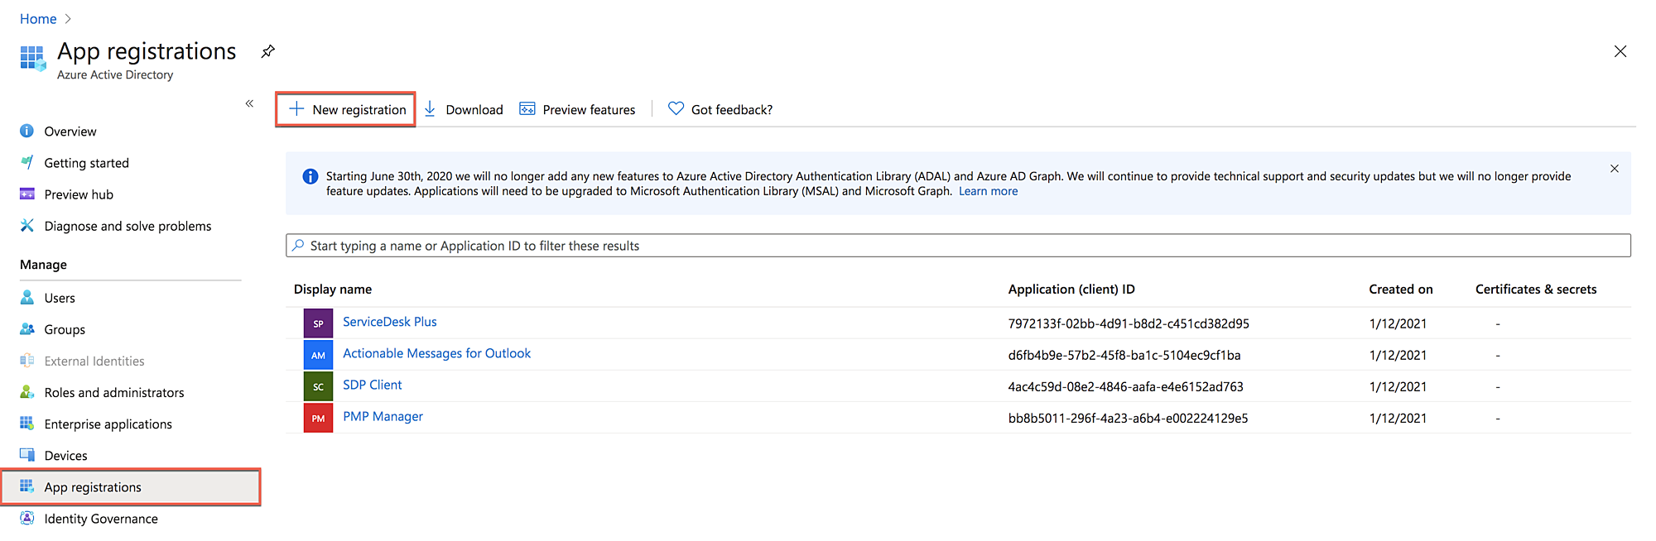Click the Home breadcrumb link

[x=38, y=18]
